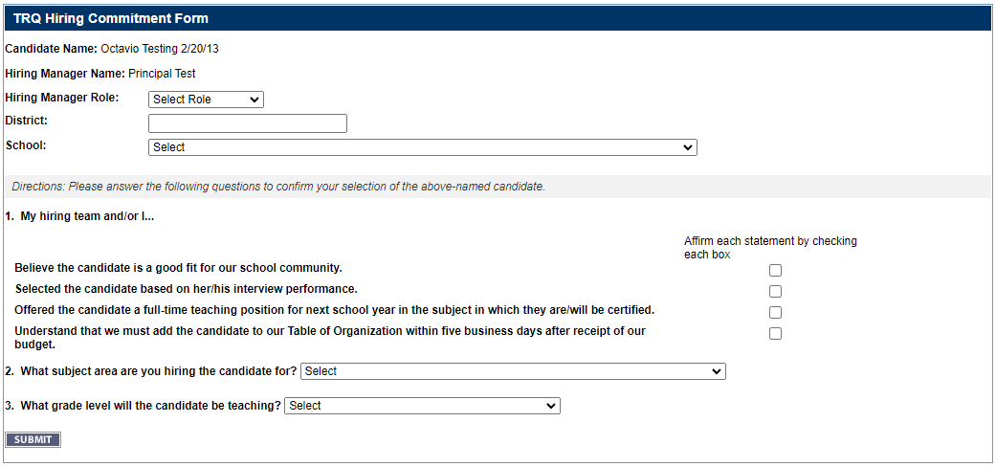Affirm the full-time teaching position offer checkbox
Viewport: 996px width, 467px height.
tap(775, 313)
